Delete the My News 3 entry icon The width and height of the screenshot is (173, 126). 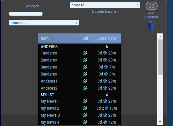point(85,115)
